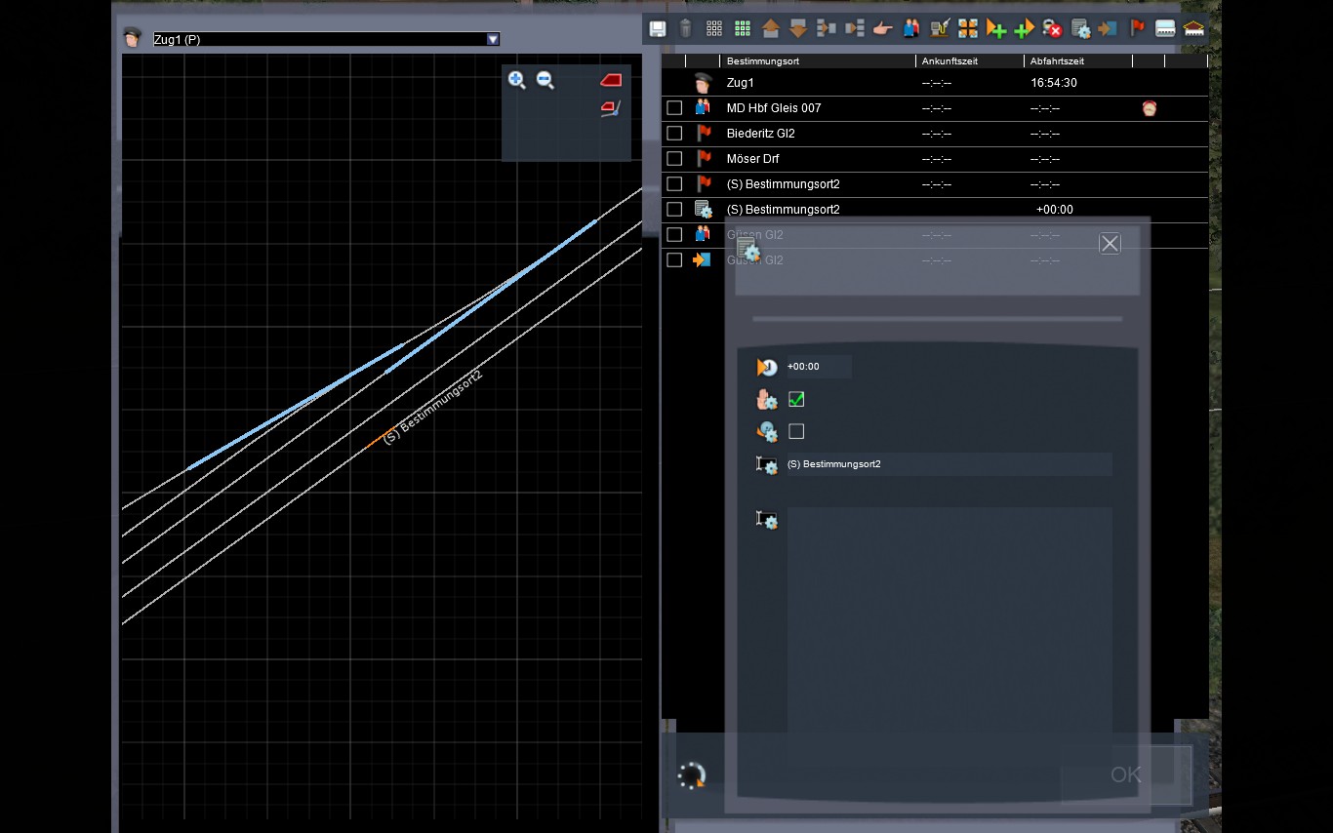1333x833 pixels.
Task: Click the move up arrow icon
Action: [x=770, y=28]
